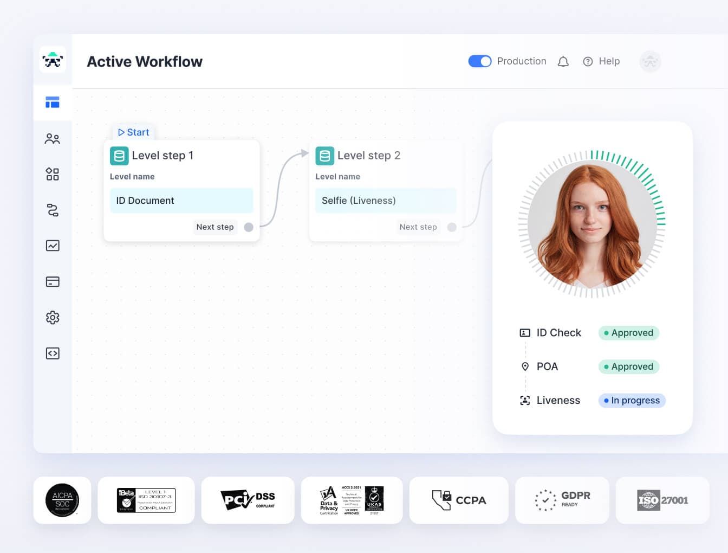
Task: Click the notifications bell icon
Action: point(563,62)
